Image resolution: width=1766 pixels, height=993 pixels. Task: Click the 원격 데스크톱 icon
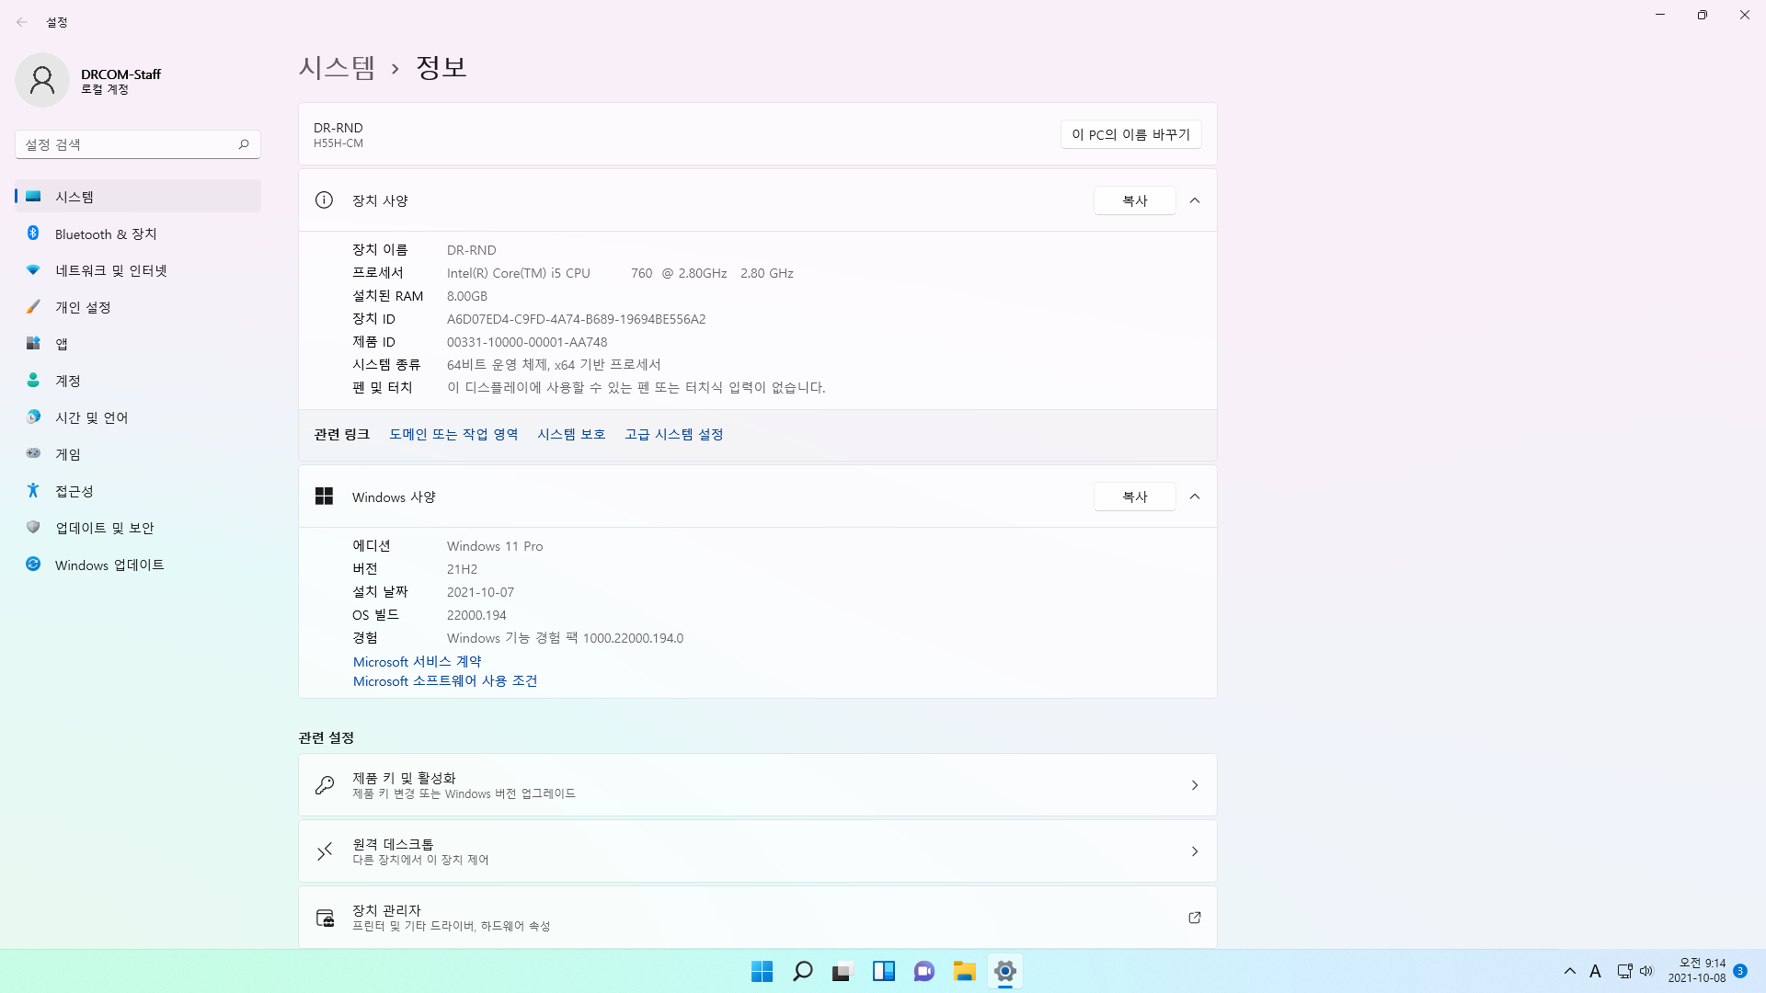(x=325, y=851)
